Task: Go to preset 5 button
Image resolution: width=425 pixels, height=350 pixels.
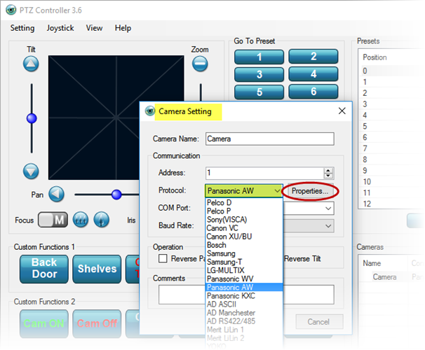Action: 259,92
